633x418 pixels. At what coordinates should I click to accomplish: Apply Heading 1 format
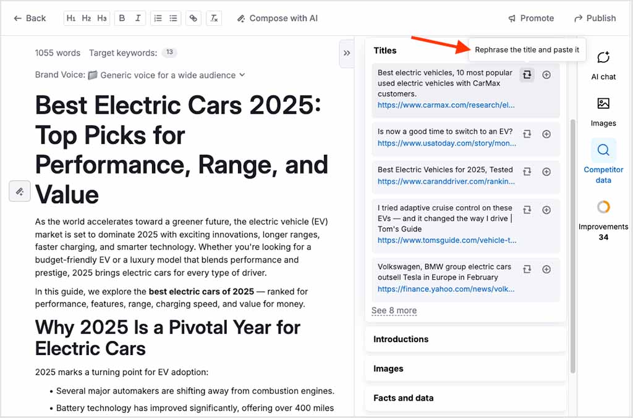71,18
